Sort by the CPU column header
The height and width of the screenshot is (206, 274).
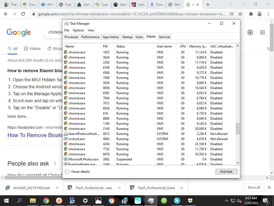tap(182, 46)
